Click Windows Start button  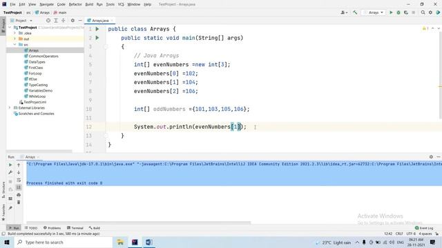[x=7, y=242]
